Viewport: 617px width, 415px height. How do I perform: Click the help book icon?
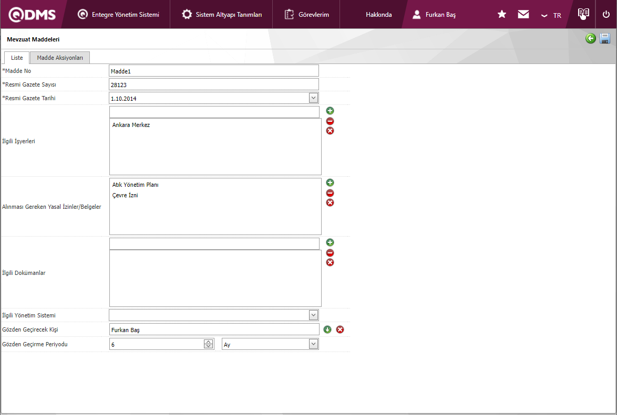click(583, 14)
